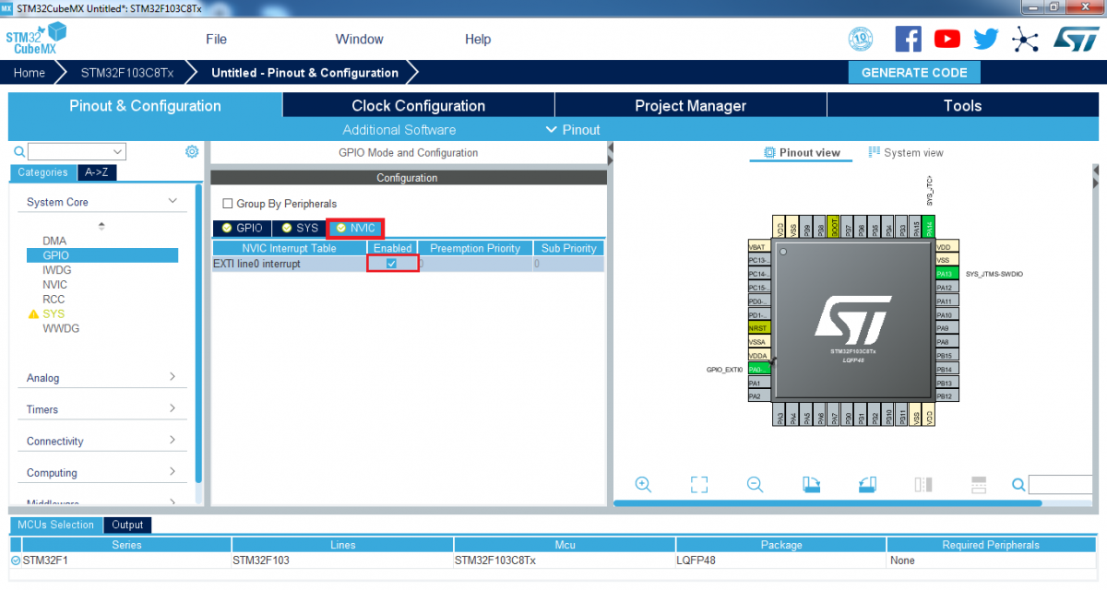Viewport: 1107px width, 590px height.
Task: Click the GENERATE CODE button
Action: [x=913, y=73]
